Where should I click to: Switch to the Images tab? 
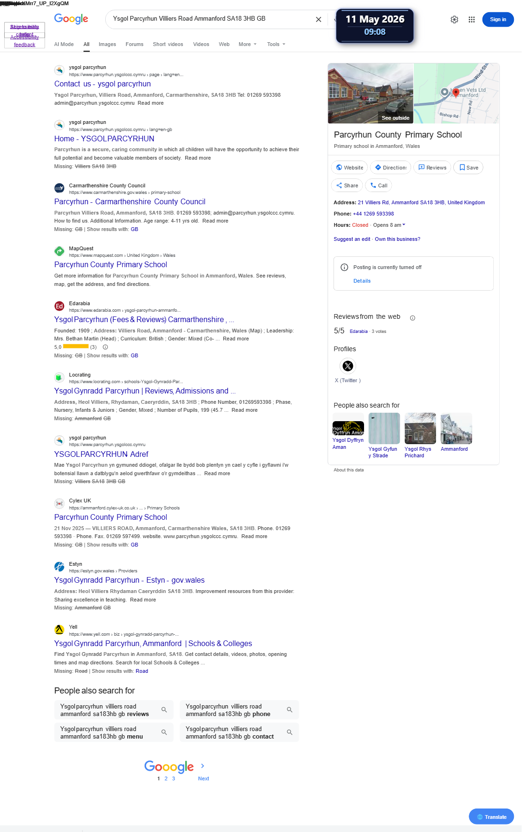click(107, 44)
